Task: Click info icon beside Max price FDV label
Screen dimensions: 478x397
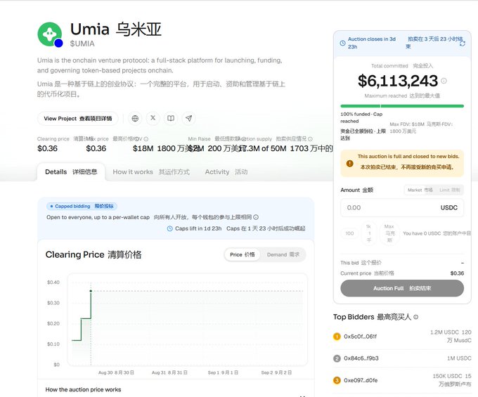Action: 146,139
